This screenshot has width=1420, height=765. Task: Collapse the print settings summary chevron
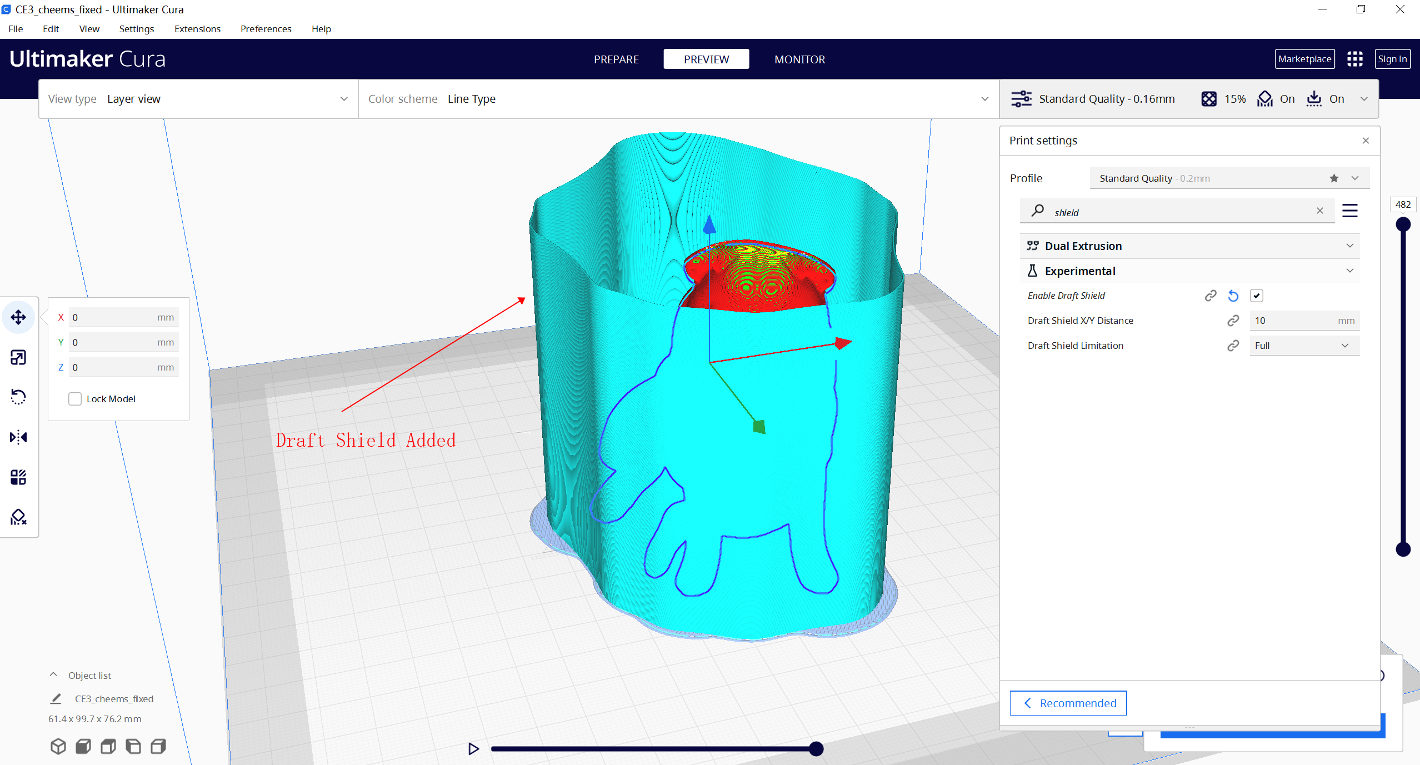point(1364,99)
